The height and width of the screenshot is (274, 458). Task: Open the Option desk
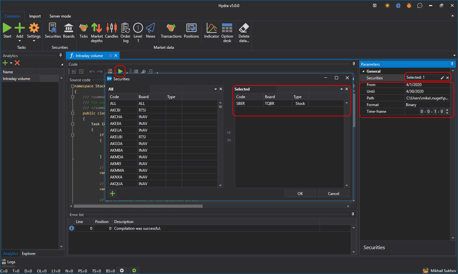227,32
